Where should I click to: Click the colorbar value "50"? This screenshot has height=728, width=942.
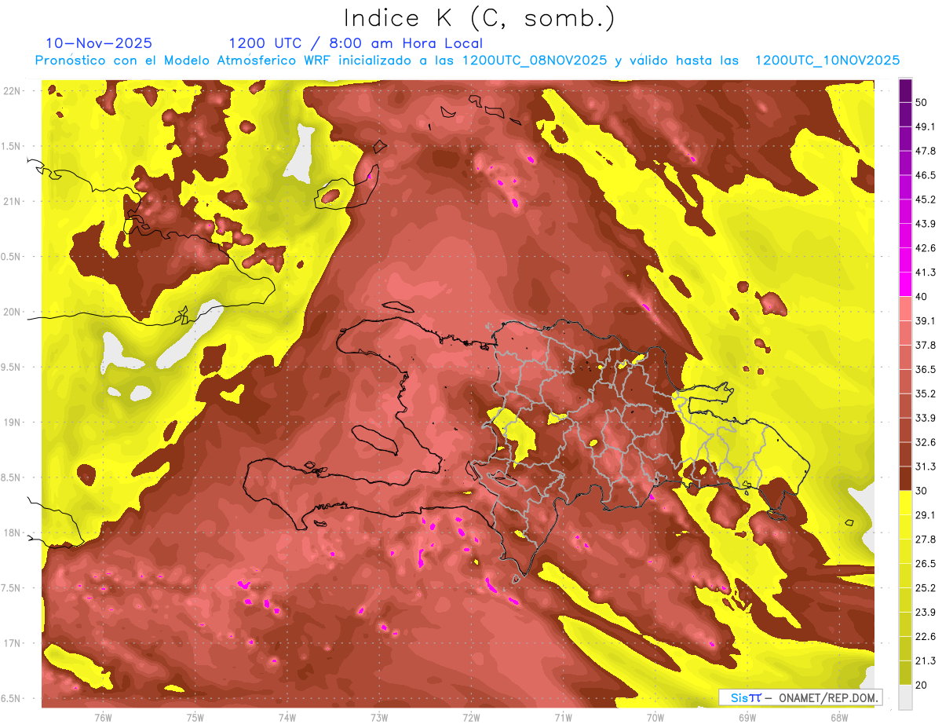pyautogui.click(x=922, y=102)
